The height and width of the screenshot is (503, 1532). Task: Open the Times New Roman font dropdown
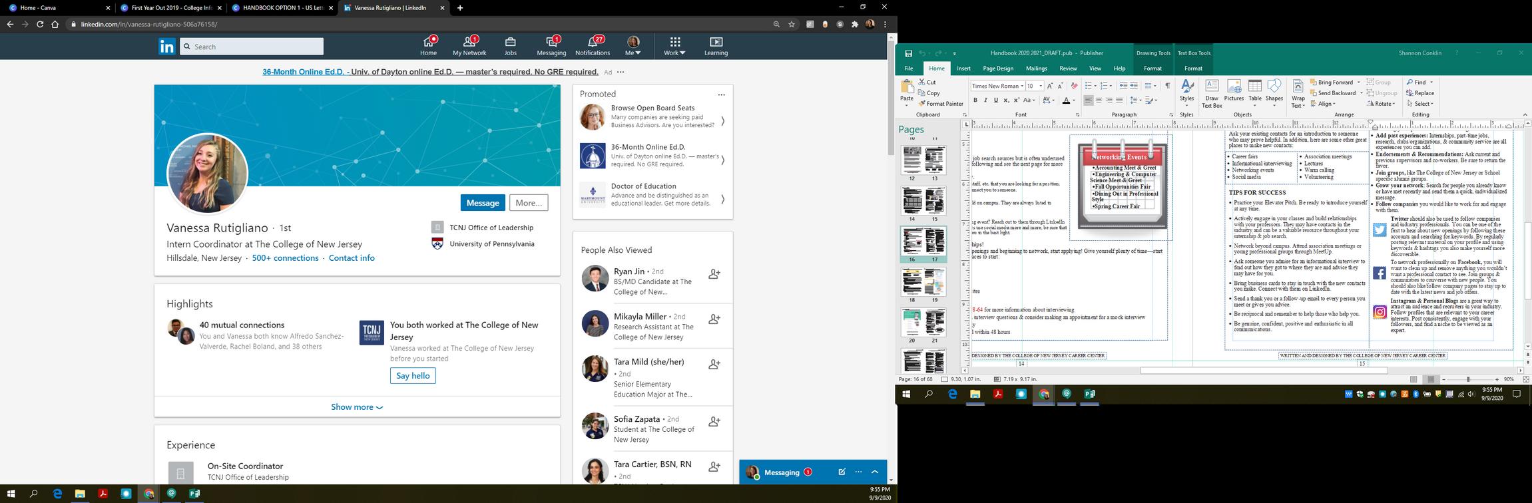click(x=997, y=86)
